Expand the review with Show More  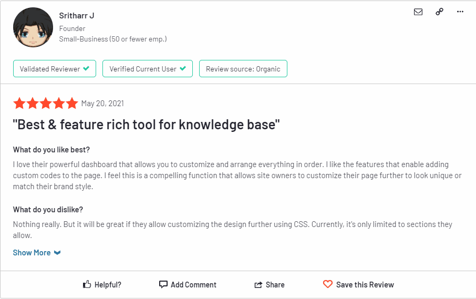click(x=32, y=253)
